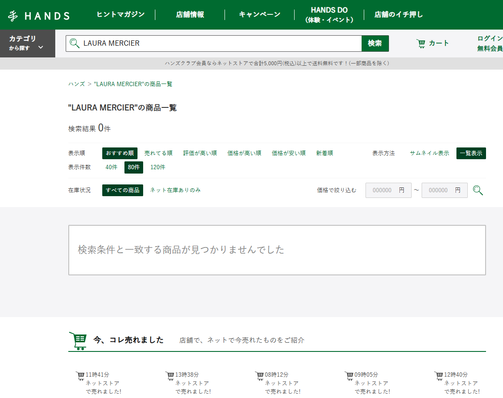Sort results by 価格が安い順

point(288,153)
